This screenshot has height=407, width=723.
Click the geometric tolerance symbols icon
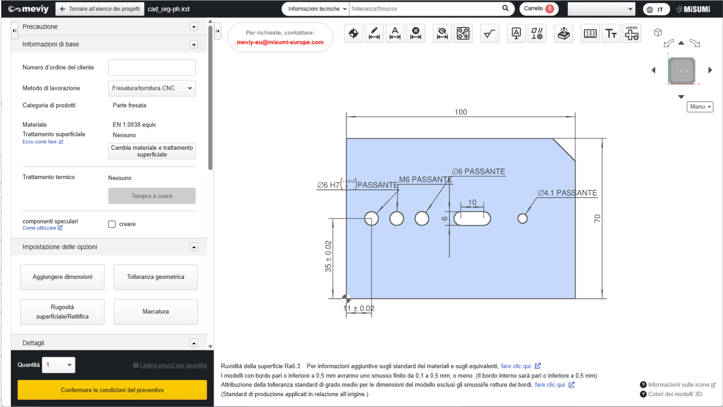pyautogui.click(x=537, y=33)
